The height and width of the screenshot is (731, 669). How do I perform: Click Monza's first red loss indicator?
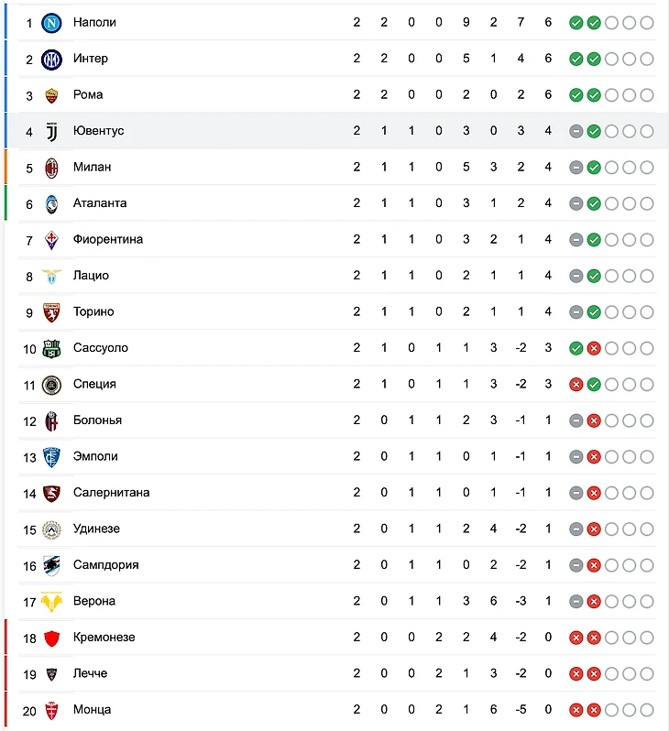tap(576, 710)
